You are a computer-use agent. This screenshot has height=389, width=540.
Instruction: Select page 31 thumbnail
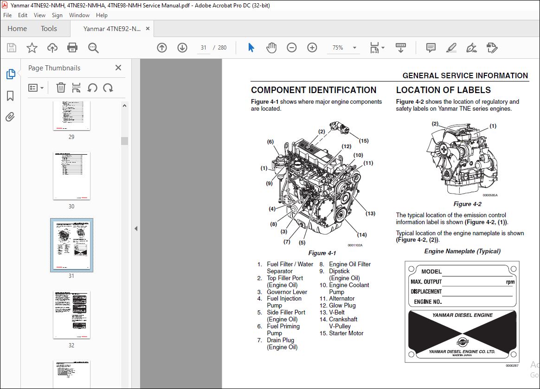click(x=71, y=245)
